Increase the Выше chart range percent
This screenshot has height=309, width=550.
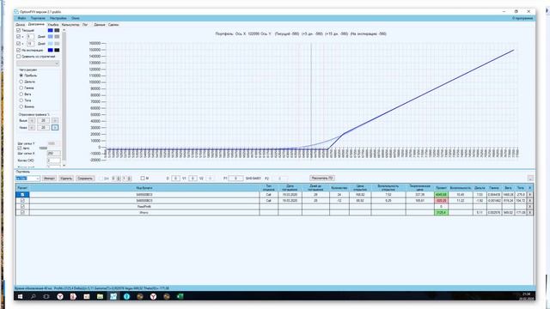55,120
